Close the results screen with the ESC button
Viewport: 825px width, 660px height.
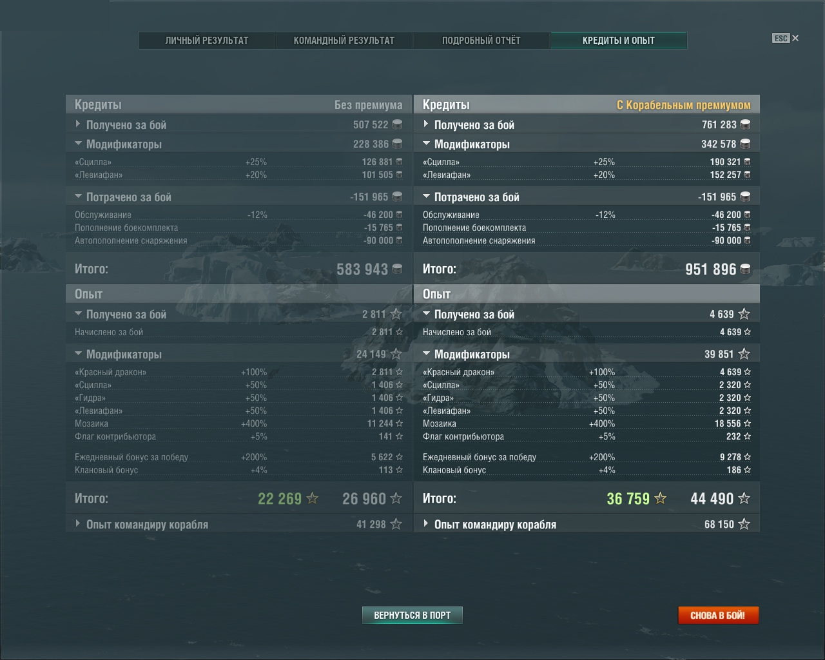click(x=785, y=39)
